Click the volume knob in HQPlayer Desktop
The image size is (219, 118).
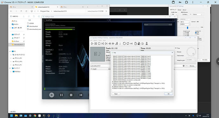191,52
